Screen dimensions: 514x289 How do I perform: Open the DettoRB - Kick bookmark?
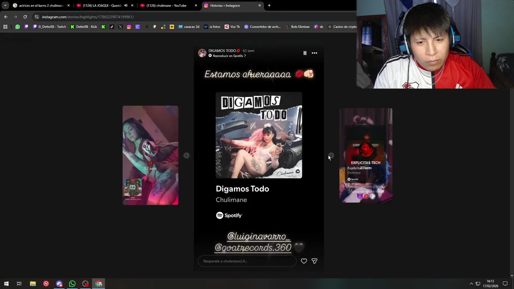click(84, 27)
